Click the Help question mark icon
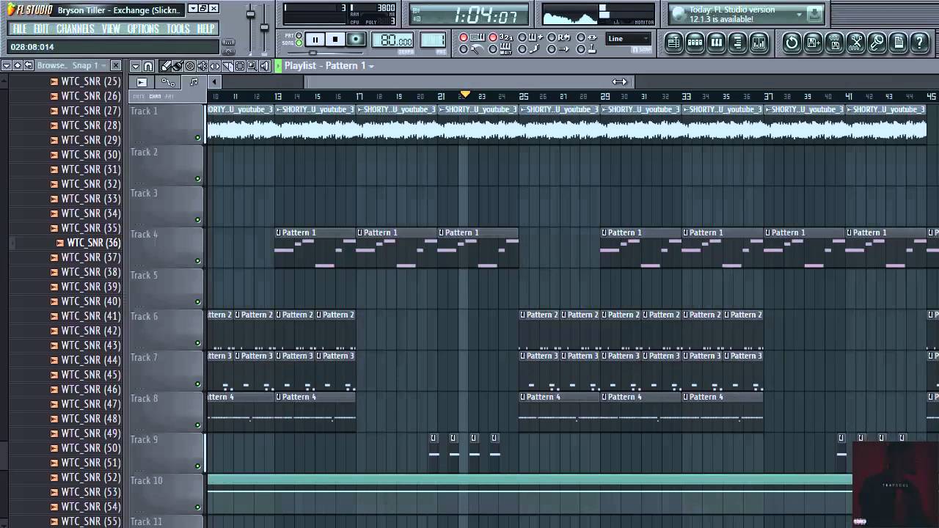The height and width of the screenshot is (528, 939). [919, 43]
